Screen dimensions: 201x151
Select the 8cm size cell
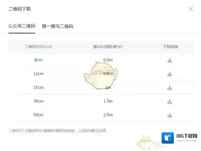pos(38,60)
